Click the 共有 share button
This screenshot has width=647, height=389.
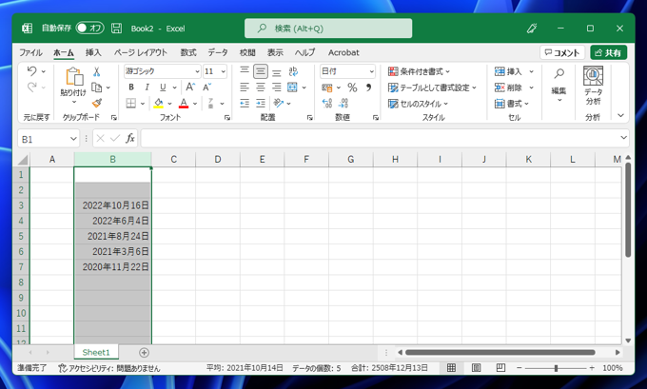pos(608,53)
